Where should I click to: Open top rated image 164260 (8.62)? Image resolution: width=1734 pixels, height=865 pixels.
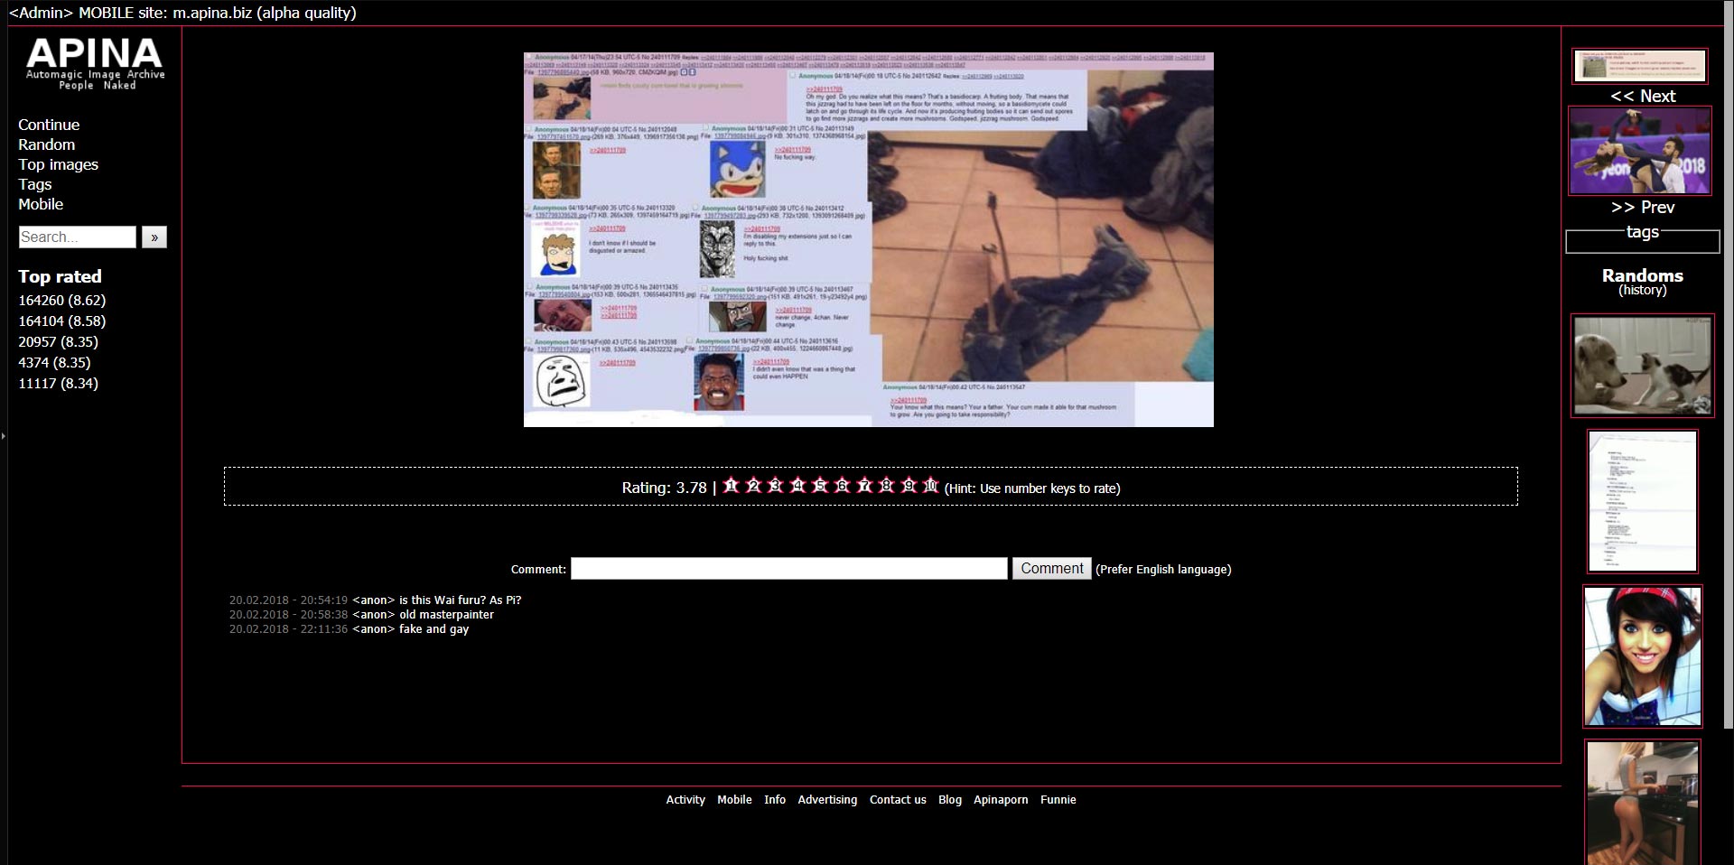pos(62,300)
